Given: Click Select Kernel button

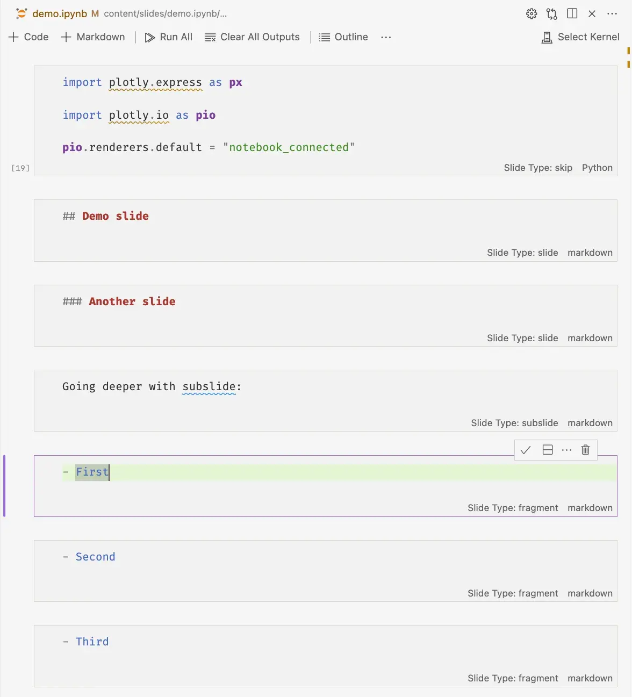Looking at the screenshot, I should tap(580, 37).
